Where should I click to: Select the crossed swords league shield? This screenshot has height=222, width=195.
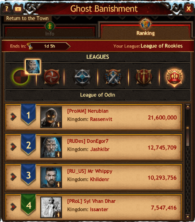113,77
